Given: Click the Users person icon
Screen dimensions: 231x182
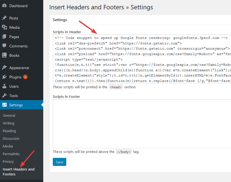Looking at the screenshot, I should pyautogui.click(x=4, y=86).
